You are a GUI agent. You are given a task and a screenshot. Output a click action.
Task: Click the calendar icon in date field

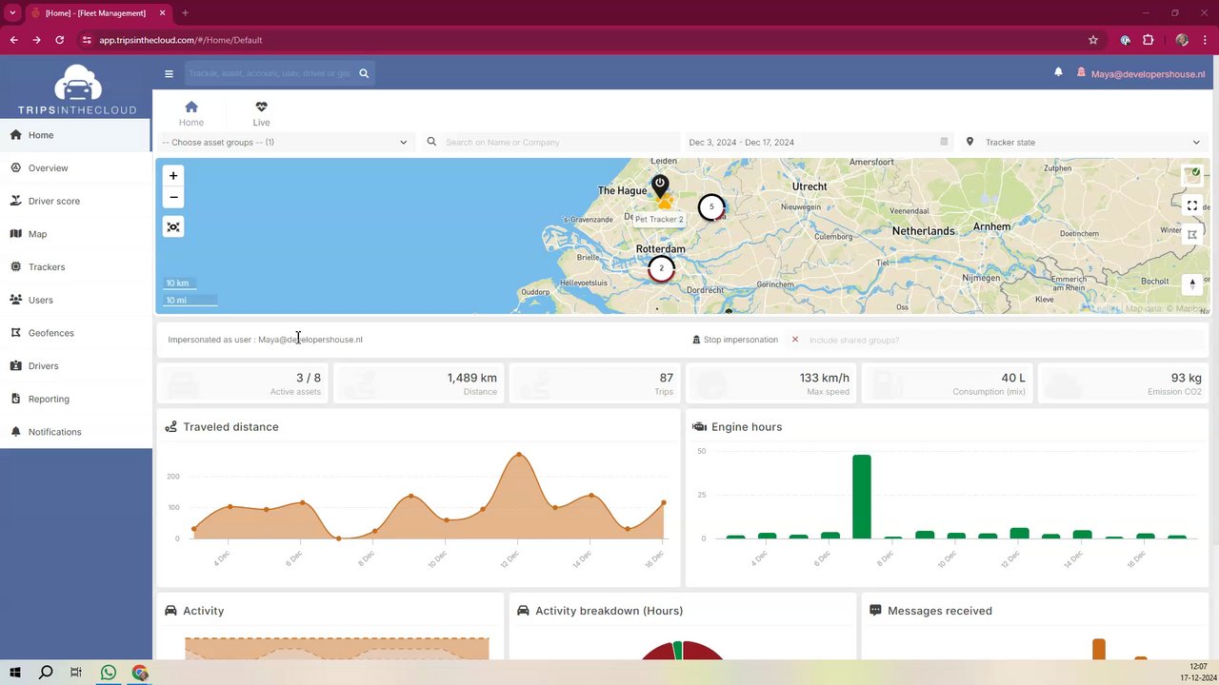click(944, 142)
